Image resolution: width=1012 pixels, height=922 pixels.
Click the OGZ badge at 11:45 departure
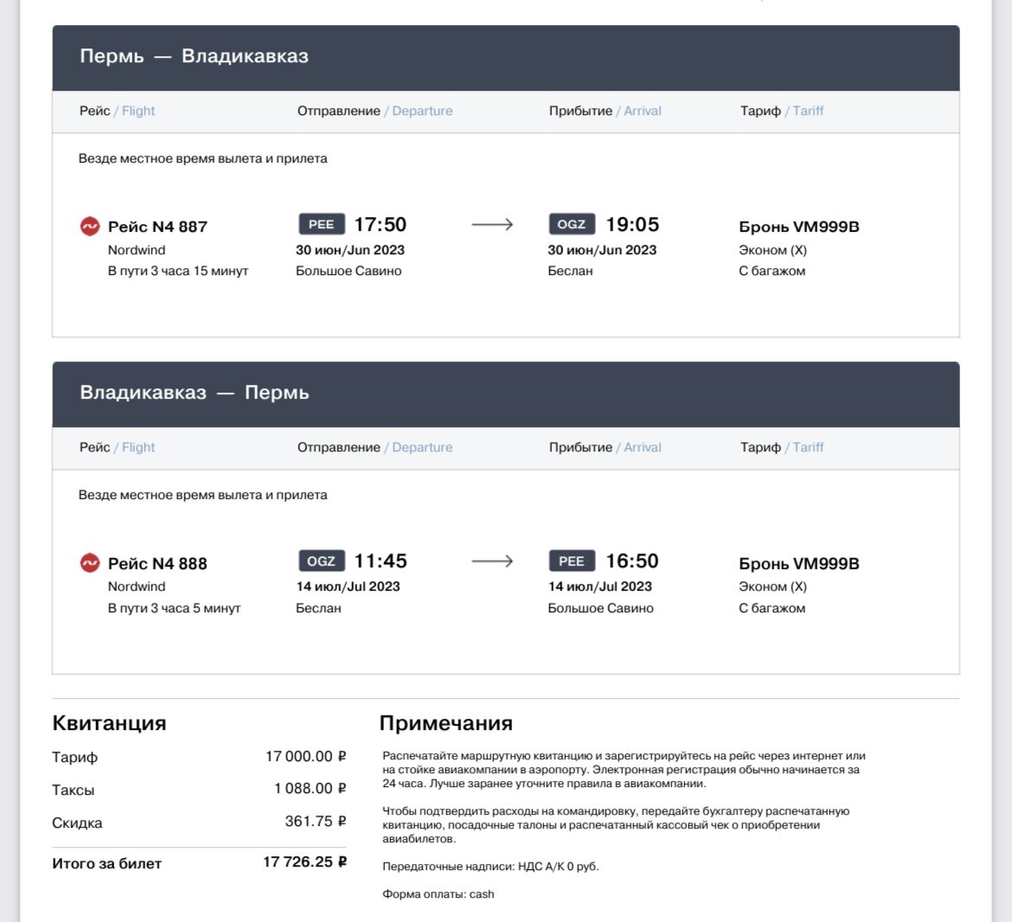point(322,561)
